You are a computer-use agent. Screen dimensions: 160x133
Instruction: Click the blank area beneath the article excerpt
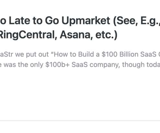tap(80, 94)
